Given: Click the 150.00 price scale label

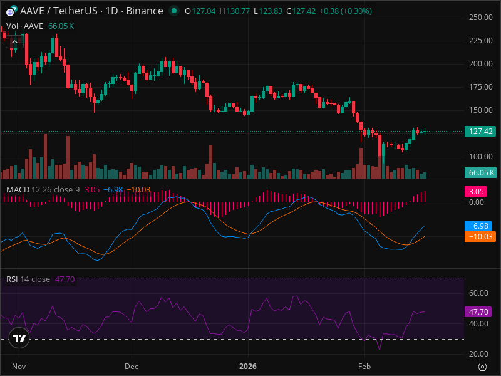Looking at the screenshot, I should pyautogui.click(x=480, y=110).
